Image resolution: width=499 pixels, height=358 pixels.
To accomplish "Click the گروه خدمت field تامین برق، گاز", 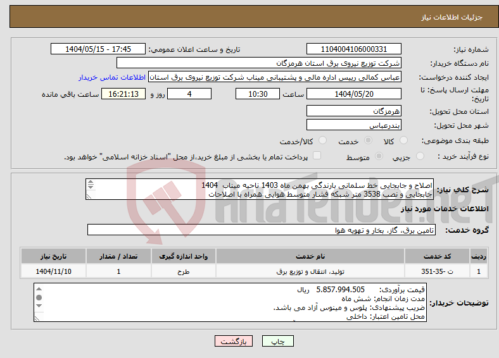I will (x=262, y=230).
